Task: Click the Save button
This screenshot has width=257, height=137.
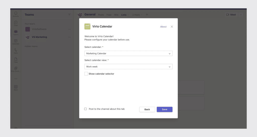Action: [x=165, y=109]
